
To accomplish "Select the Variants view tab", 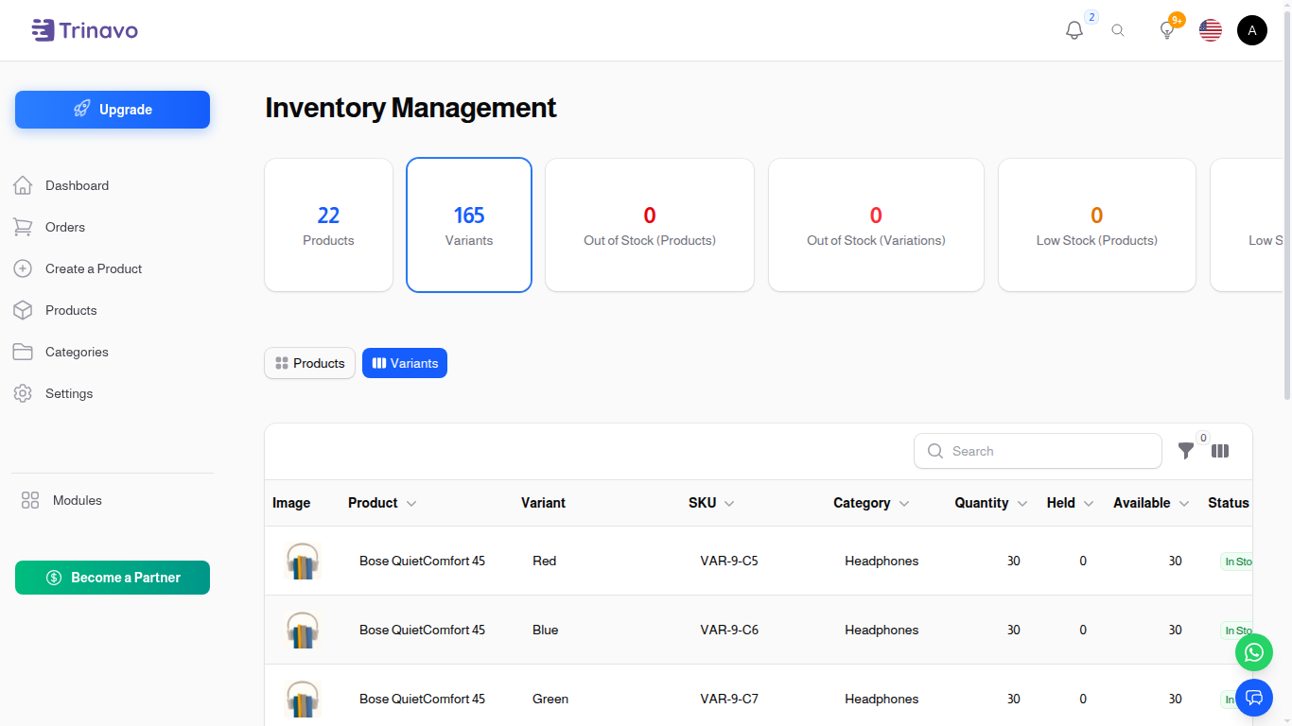I will (405, 363).
